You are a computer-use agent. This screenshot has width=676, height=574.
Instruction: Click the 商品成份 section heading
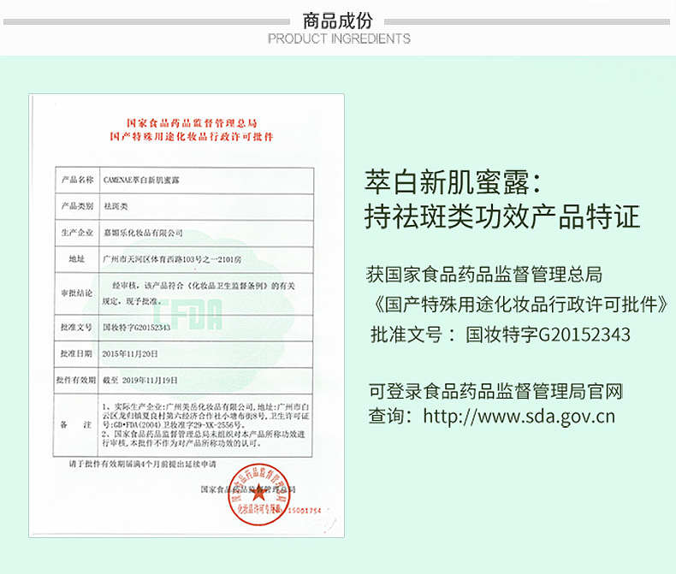click(x=337, y=21)
